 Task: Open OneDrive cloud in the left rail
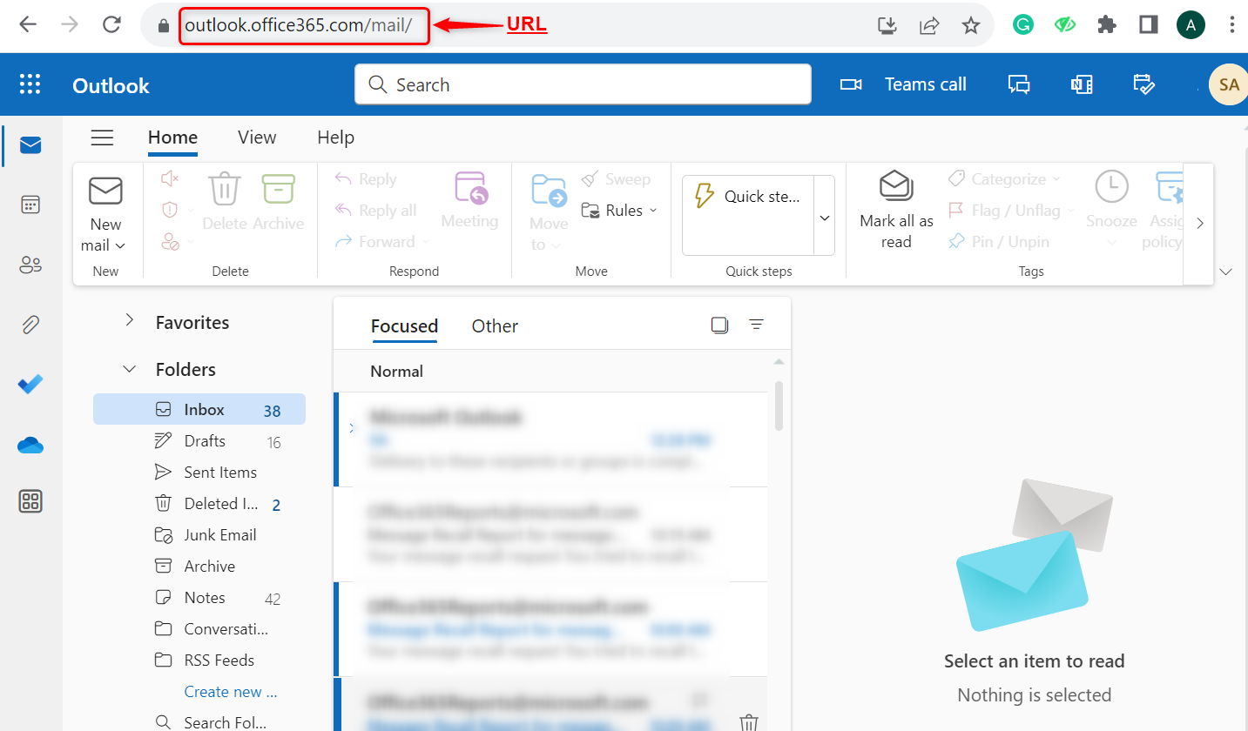(x=30, y=446)
